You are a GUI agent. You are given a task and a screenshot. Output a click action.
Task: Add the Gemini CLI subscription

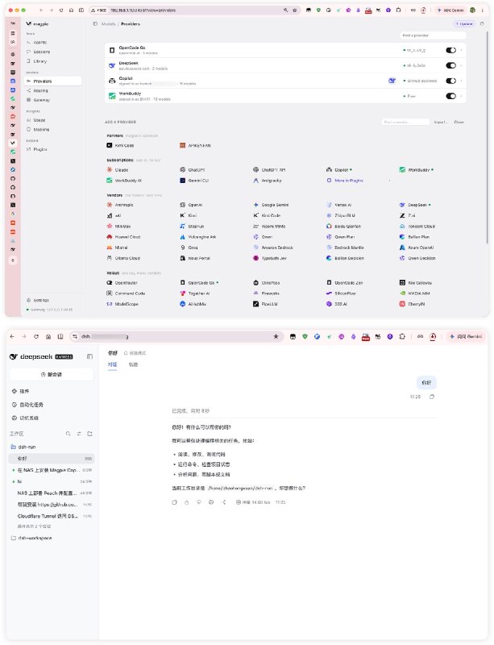click(194, 180)
